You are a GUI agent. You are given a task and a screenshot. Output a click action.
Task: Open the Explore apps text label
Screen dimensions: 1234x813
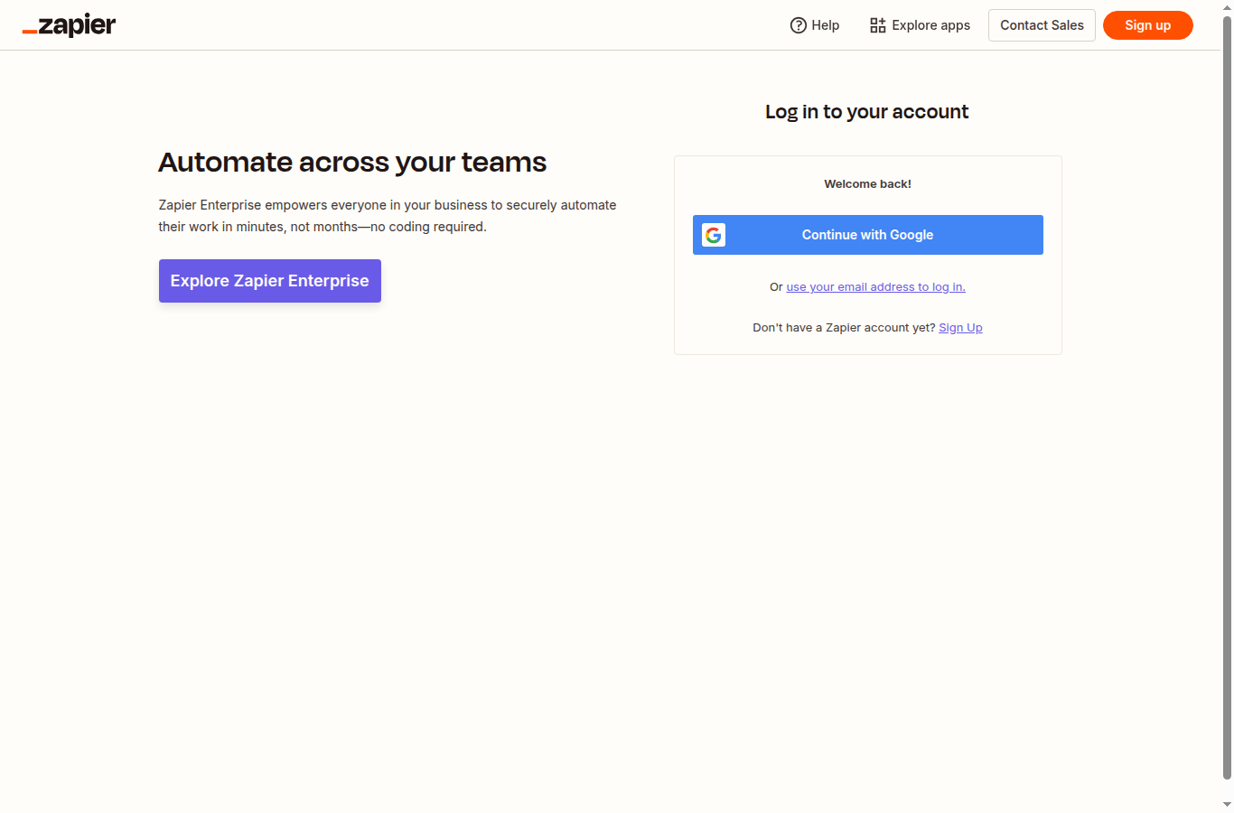pos(930,25)
